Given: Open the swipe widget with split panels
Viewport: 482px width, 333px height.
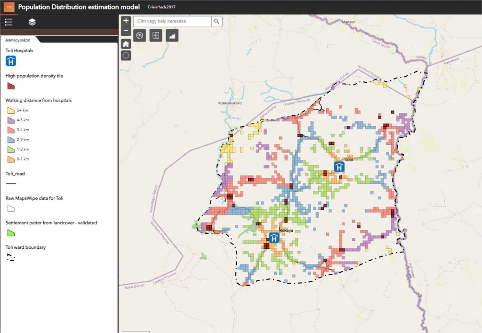Looking at the screenshot, I should click(x=156, y=35).
